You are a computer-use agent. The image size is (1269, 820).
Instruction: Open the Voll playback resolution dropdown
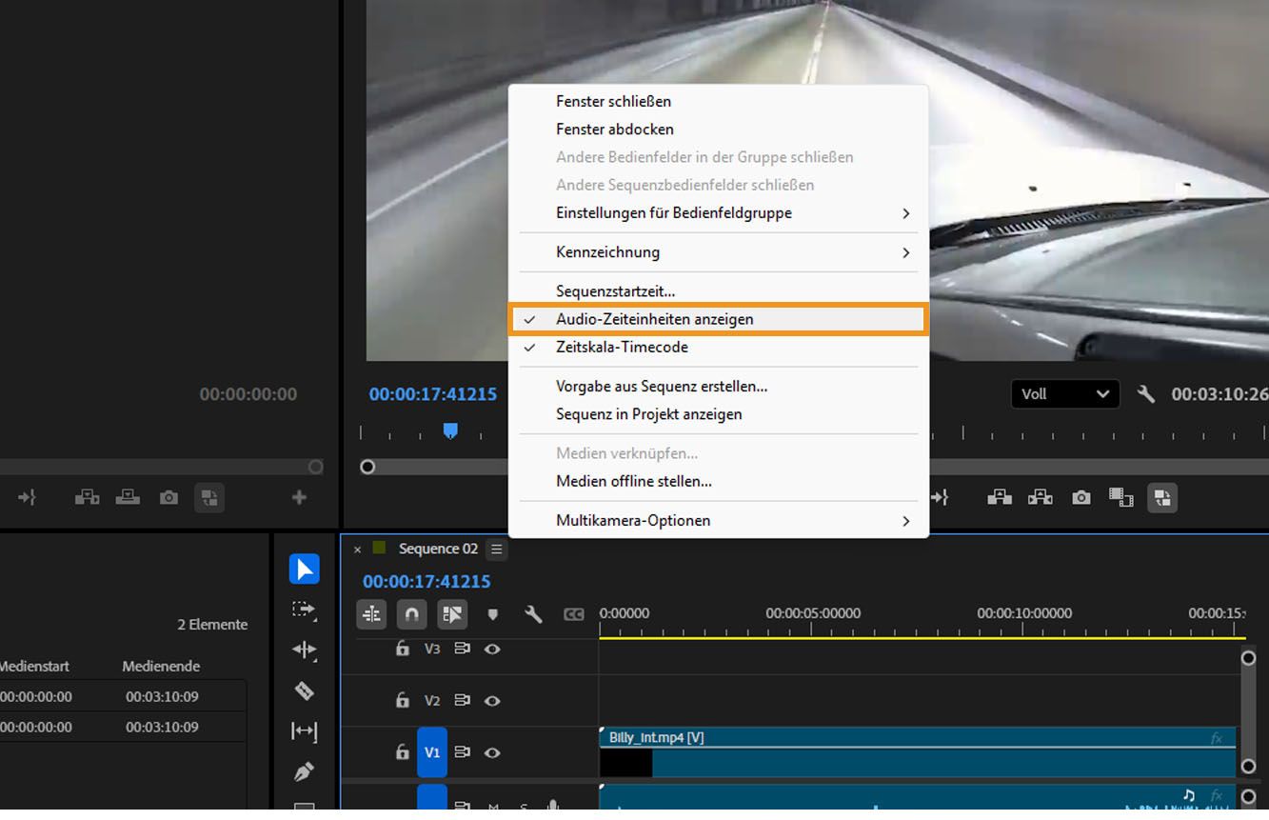(x=1064, y=393)
